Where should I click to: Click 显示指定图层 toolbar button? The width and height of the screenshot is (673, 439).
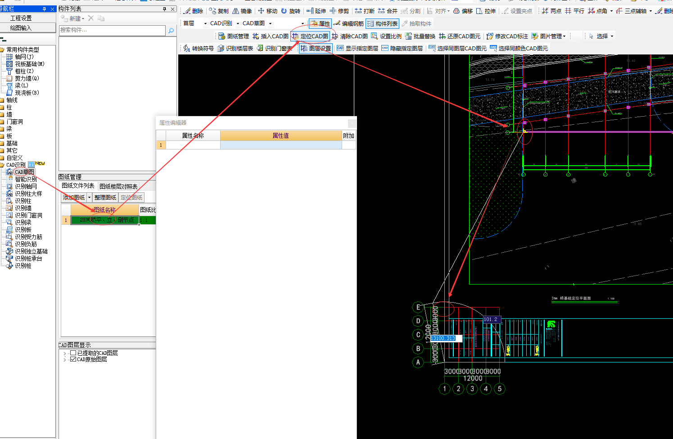(357, 48)
